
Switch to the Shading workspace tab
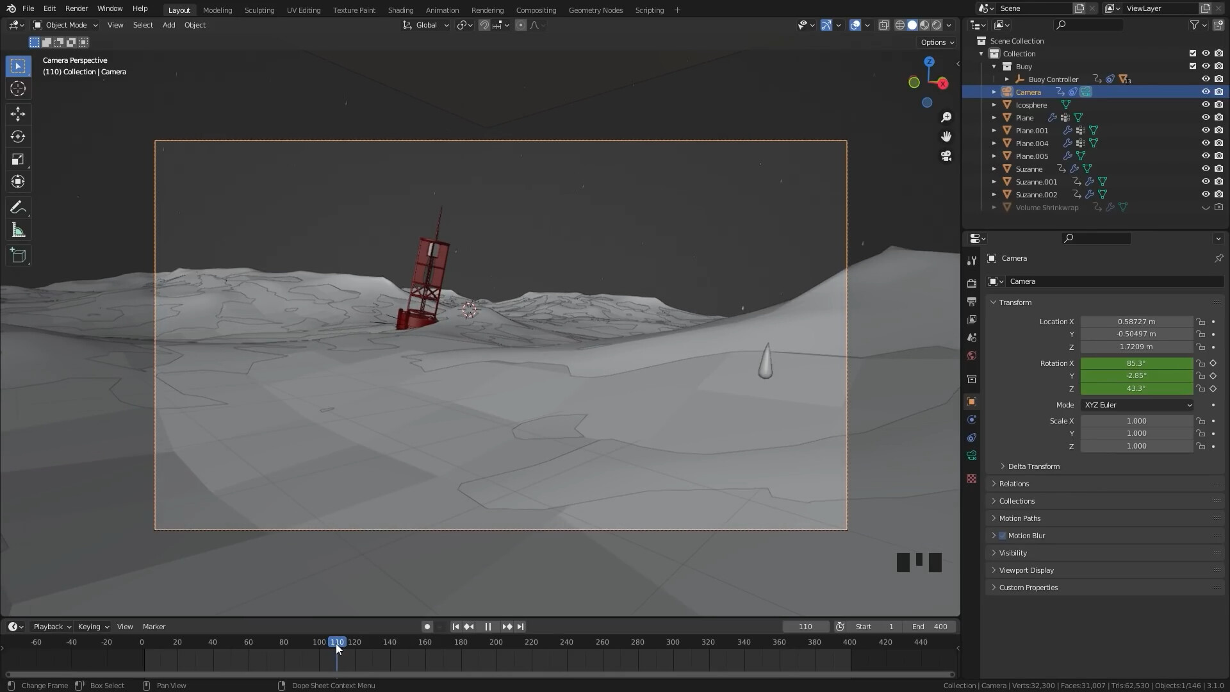point(400,10)
